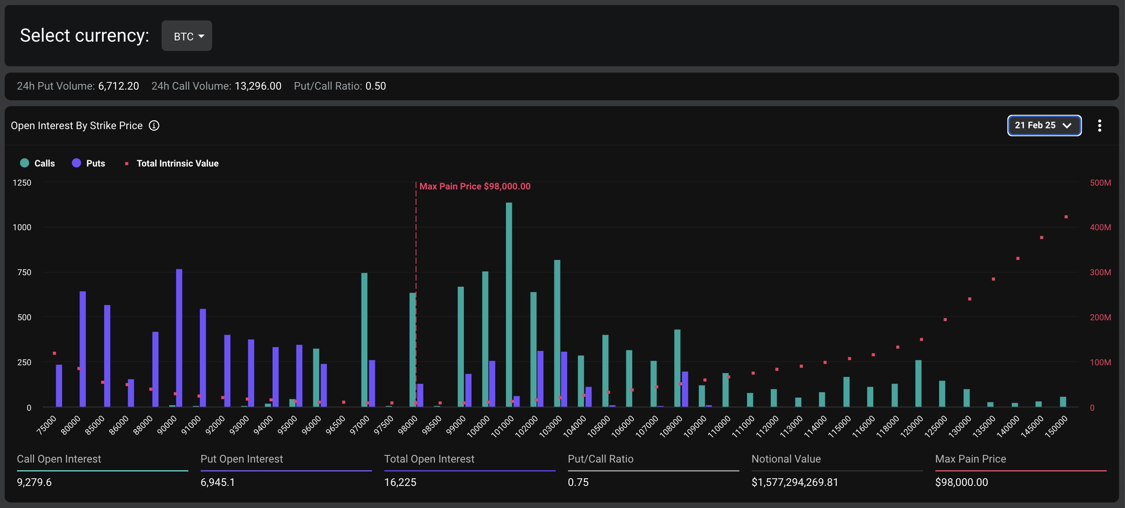Click the chevron arrow in date selector
Image resolution: width=1125 pixels, height=508 pixels.
pyautogui.click(x=1067, y=126)
